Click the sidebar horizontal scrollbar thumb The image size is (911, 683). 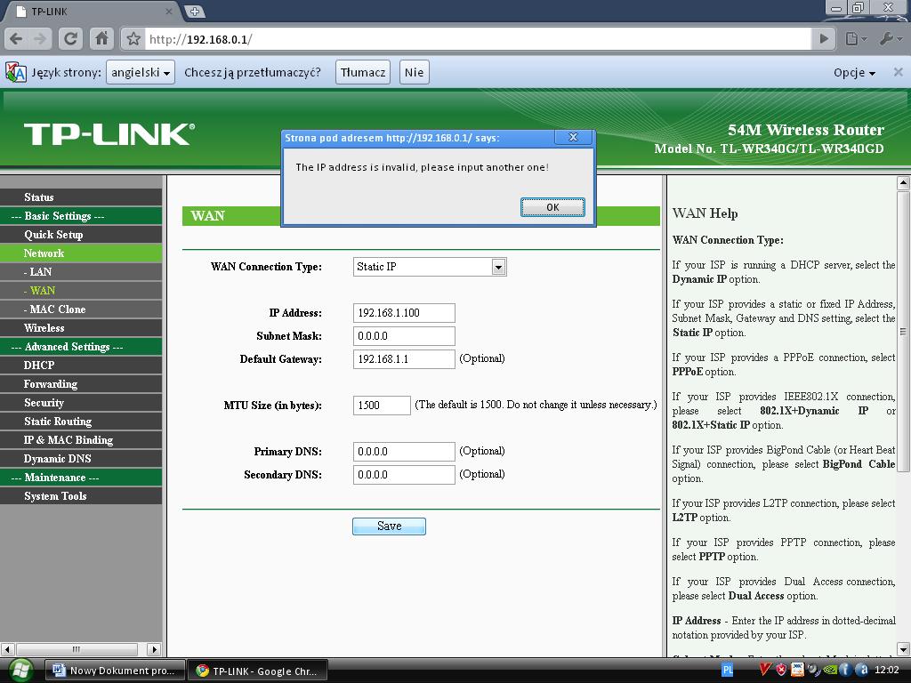77,649
